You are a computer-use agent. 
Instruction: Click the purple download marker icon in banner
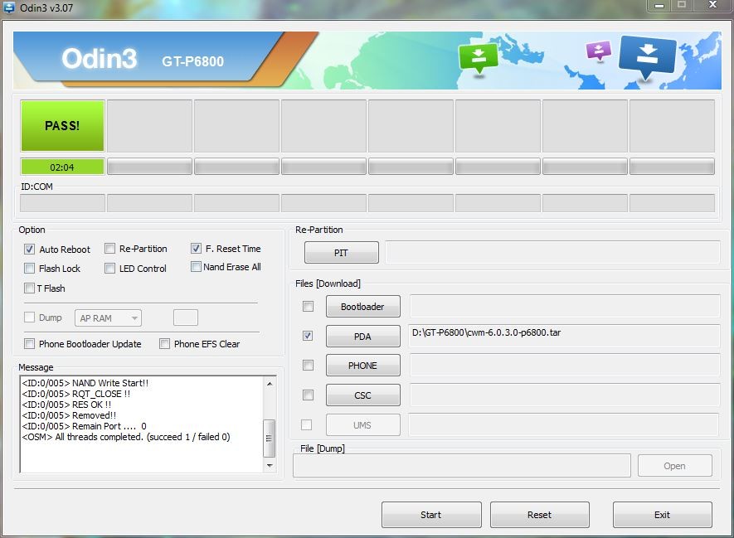(x=598, y=51)
